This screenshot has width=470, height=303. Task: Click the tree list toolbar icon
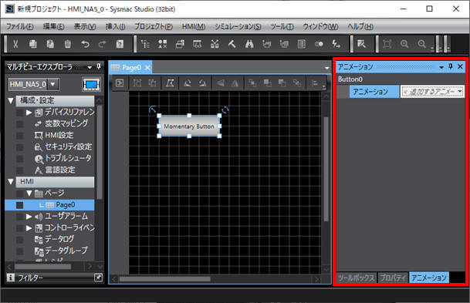pyautogui.click(x=145, y=44)
